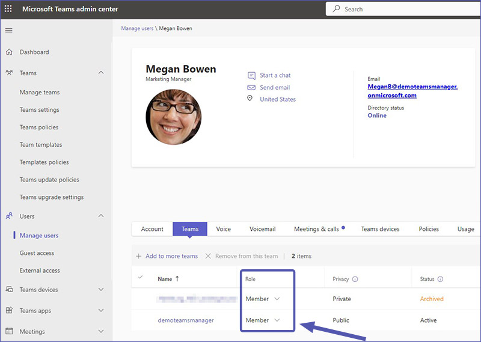The width and height of the screenshot is (481, 342).
Task: Click the Status column info icon
Action: click(440, 279)
